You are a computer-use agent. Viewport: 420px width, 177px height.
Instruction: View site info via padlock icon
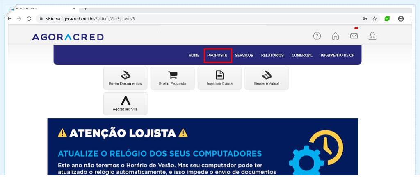[41, 19]
